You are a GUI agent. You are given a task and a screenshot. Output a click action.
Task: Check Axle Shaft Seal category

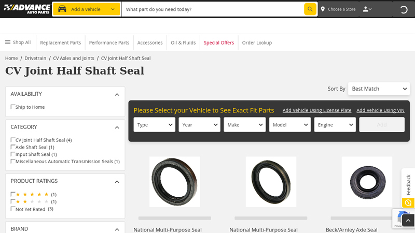point(12,147)
